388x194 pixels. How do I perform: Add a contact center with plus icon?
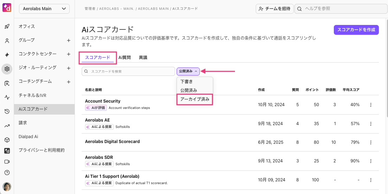pos(69,54)
